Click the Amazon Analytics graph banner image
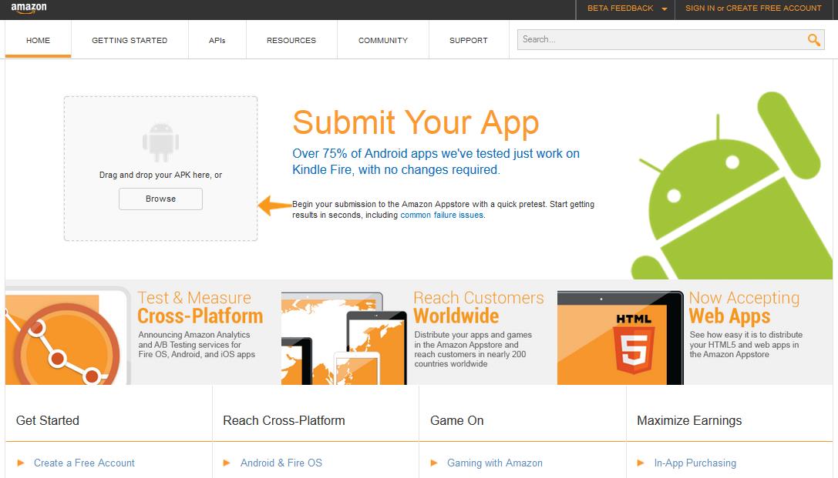Screen dimensions: 838x478 tap(68, 336)
